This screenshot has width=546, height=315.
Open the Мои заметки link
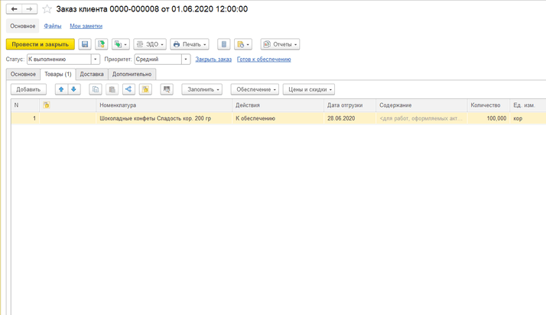tap(86, 26)
